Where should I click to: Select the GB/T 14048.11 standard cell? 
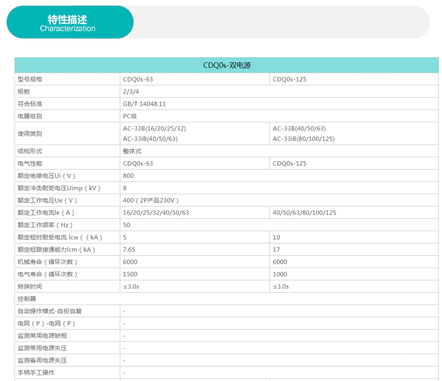144,104
